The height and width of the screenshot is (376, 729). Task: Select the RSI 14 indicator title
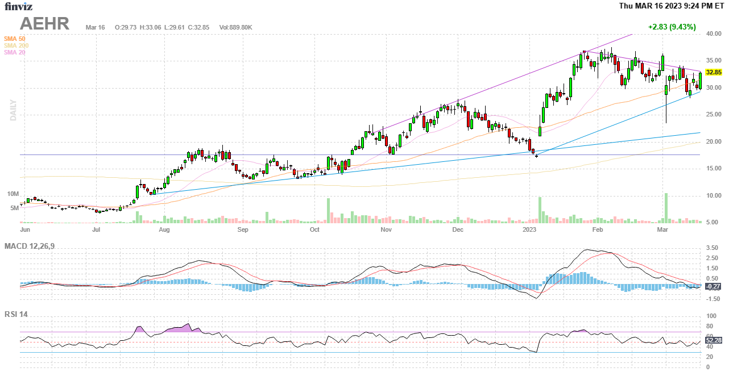tap(16, 314)
